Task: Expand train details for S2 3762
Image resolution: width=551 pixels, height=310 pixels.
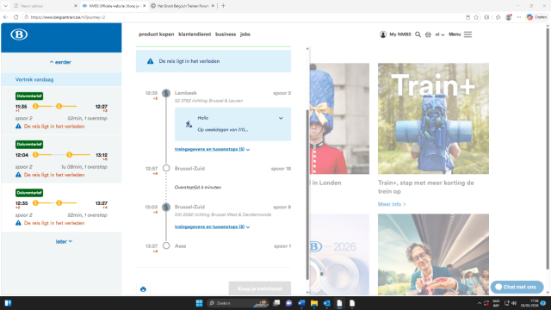Action: 213,149
